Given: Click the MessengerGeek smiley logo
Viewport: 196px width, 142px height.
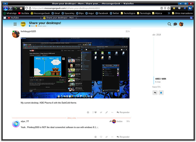Looking at the screenshot, I should click(23, 24).
